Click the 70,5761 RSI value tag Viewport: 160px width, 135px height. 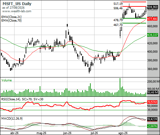(x=152, y=102)
